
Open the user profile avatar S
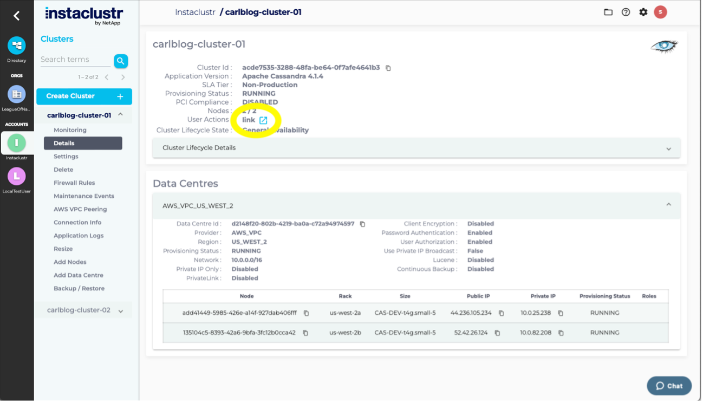click(x=660, y=12)
